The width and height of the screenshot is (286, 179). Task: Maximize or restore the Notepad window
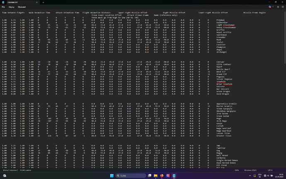click(x=276, y=2)
